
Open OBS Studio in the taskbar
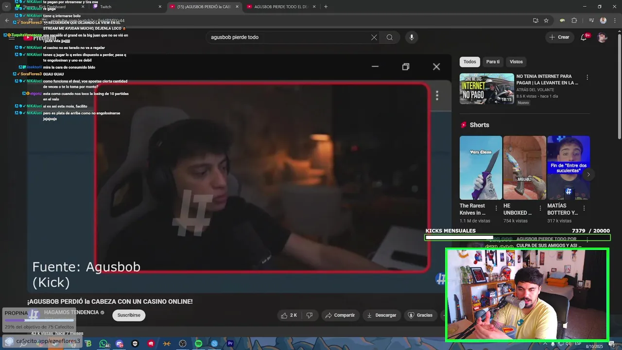coord(183,344)
